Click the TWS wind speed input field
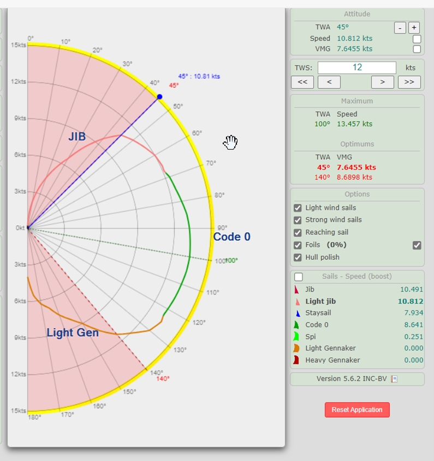 tap(357, 68)
